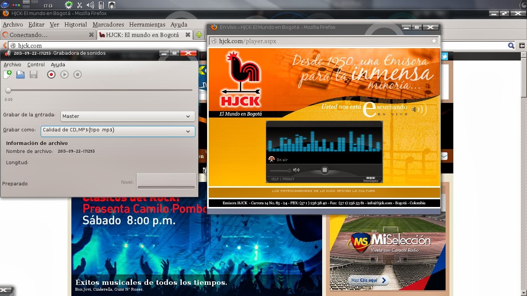Click the Clásicos del Rock concert banner
Viewport: 527px width, 296px height.
[196, 247]
